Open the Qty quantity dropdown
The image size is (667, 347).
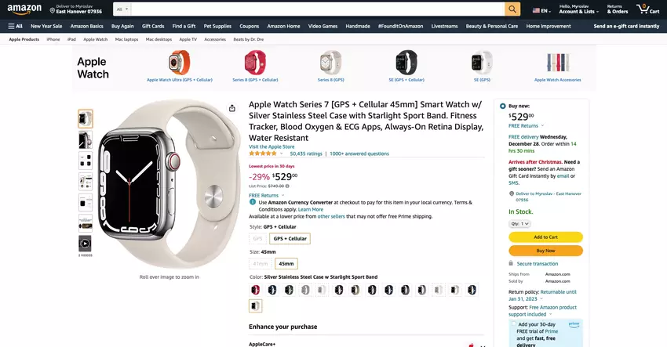pos(520,223)
